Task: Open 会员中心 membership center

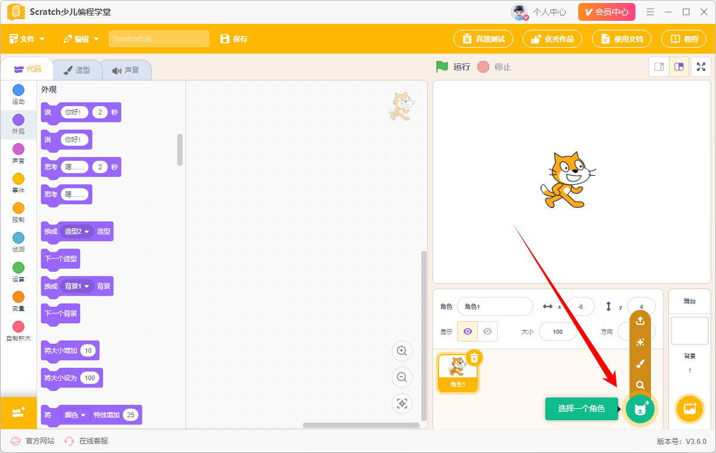Action: 607,12
